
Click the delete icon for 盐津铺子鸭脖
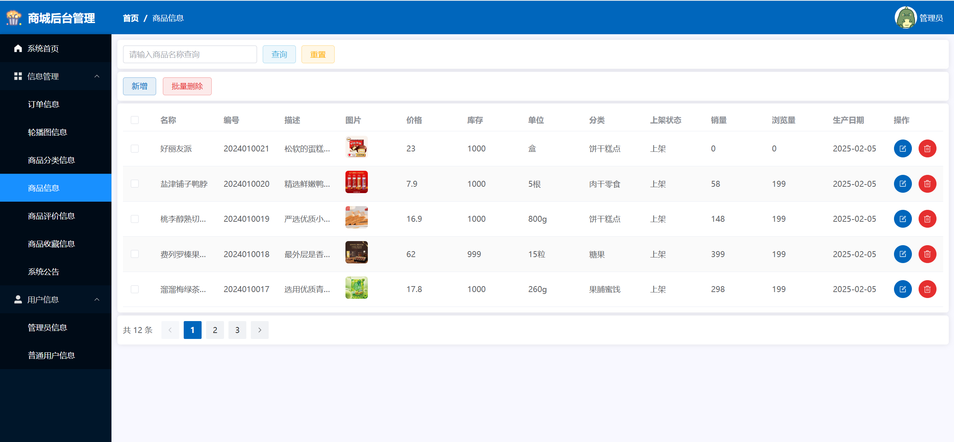(x=927, y=184)
